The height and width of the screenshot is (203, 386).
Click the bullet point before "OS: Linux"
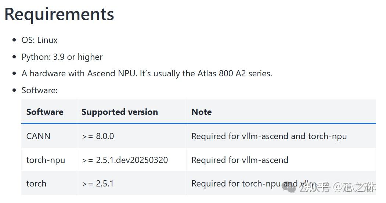(14, 40)
